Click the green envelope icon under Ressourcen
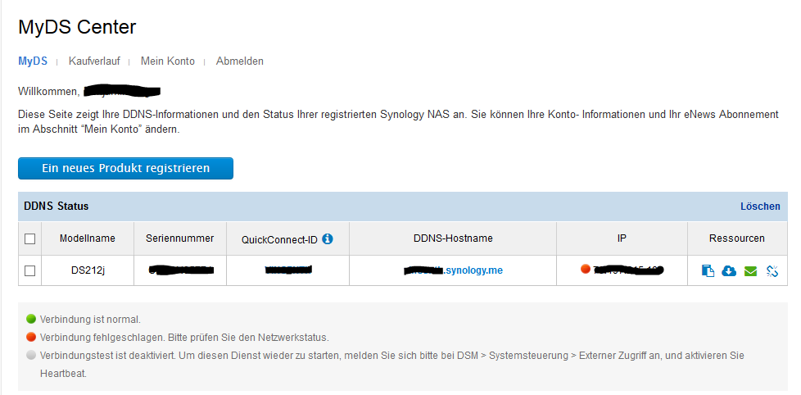Image resolution: width=801 pixels, height=395 pixels. [750, 270]
